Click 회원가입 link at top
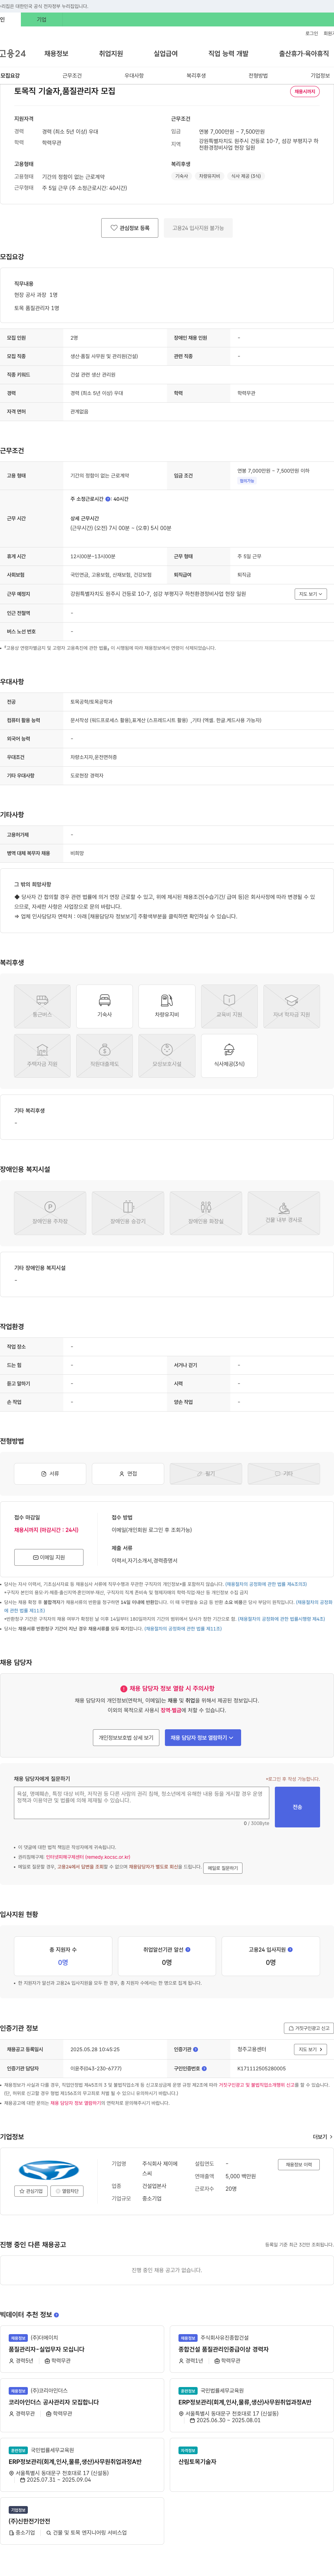Image resolution: width=334 pixels, height=2576 pixels. [329, 33]
